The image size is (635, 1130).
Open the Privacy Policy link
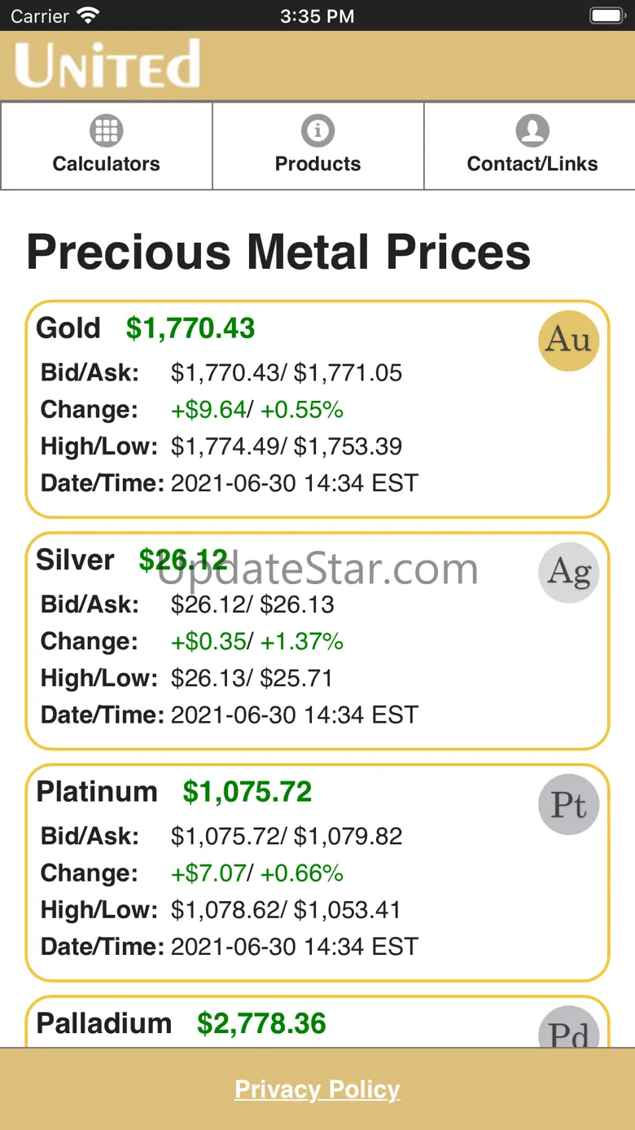click(x=317, y=1089)
